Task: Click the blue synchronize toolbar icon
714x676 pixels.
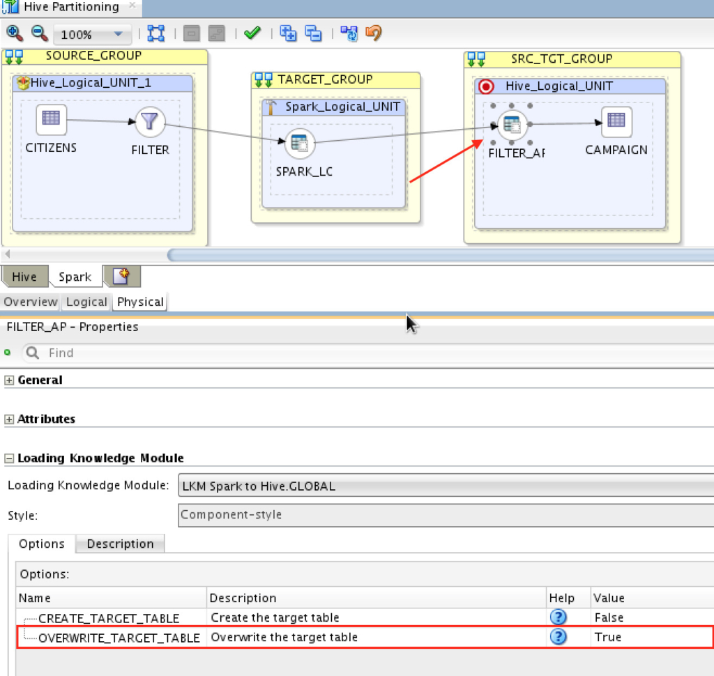Action: point(349,33)
